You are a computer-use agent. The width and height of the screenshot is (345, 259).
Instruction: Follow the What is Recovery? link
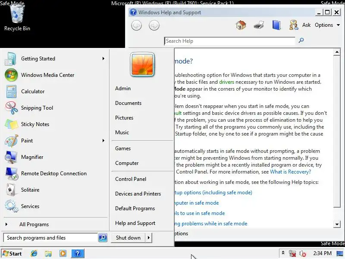coord(290,172)
